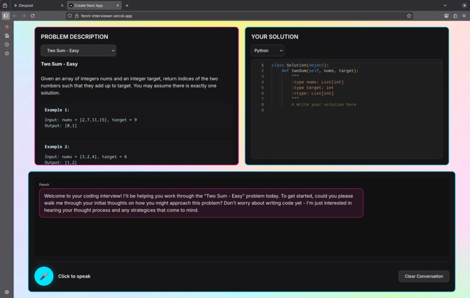
Task: Click the Example 1 heading
Action: [x=57, y=110]
